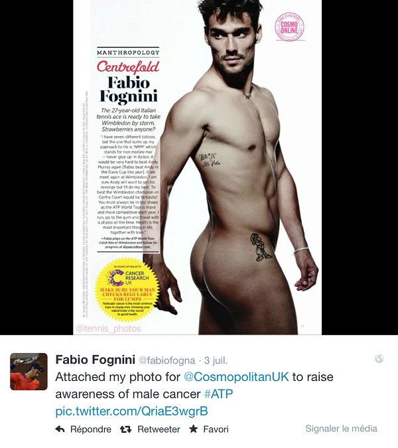The height and width of the screenshot is (448, 398).
Task: Click the reply arrow icon
Action: pyautogui.click(x=60, y=429)
